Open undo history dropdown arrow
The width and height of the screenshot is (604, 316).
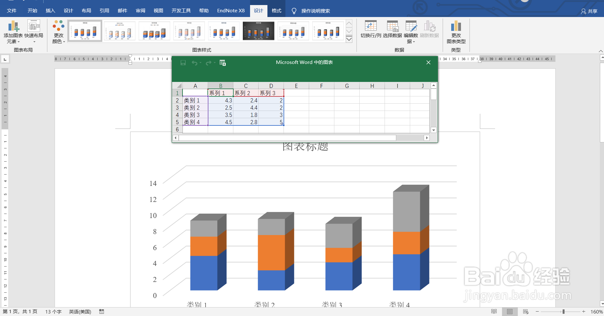click(200, 63)
